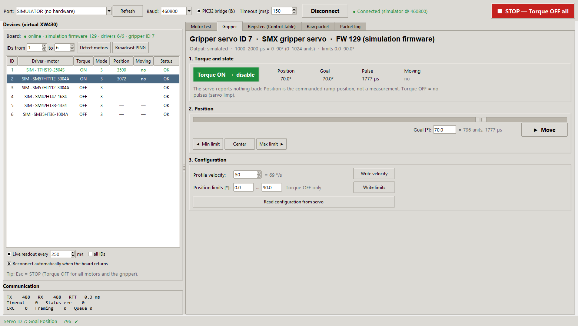Click the Driver · motor column header

point(46,61)
